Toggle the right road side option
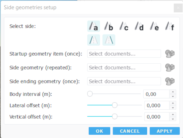The width and height of the screenshot is (183, 138). 109,40
